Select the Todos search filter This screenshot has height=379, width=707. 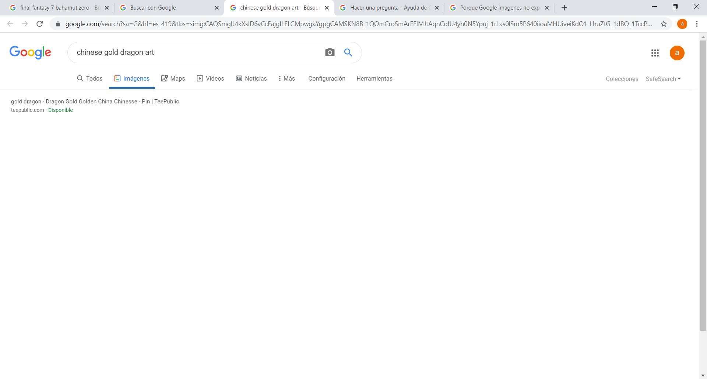click(x=89, y=78)
